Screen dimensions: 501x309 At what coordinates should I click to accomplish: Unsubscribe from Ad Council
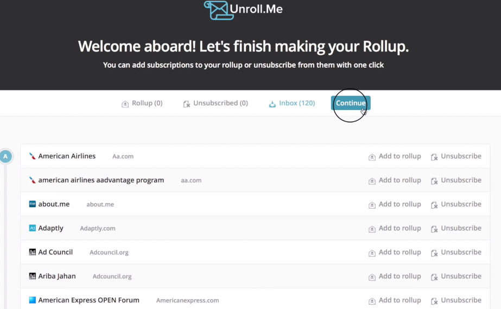click(x=456, y=252)
